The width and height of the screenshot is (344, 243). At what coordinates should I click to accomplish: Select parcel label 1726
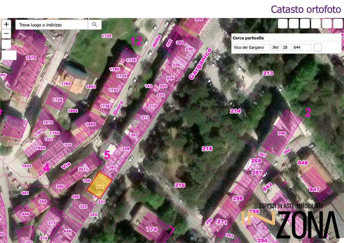pos(105,106)
